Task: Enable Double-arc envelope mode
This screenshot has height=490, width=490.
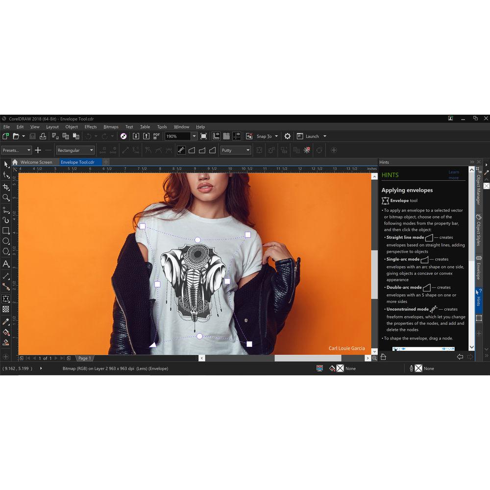Action: tap(212, 150)
